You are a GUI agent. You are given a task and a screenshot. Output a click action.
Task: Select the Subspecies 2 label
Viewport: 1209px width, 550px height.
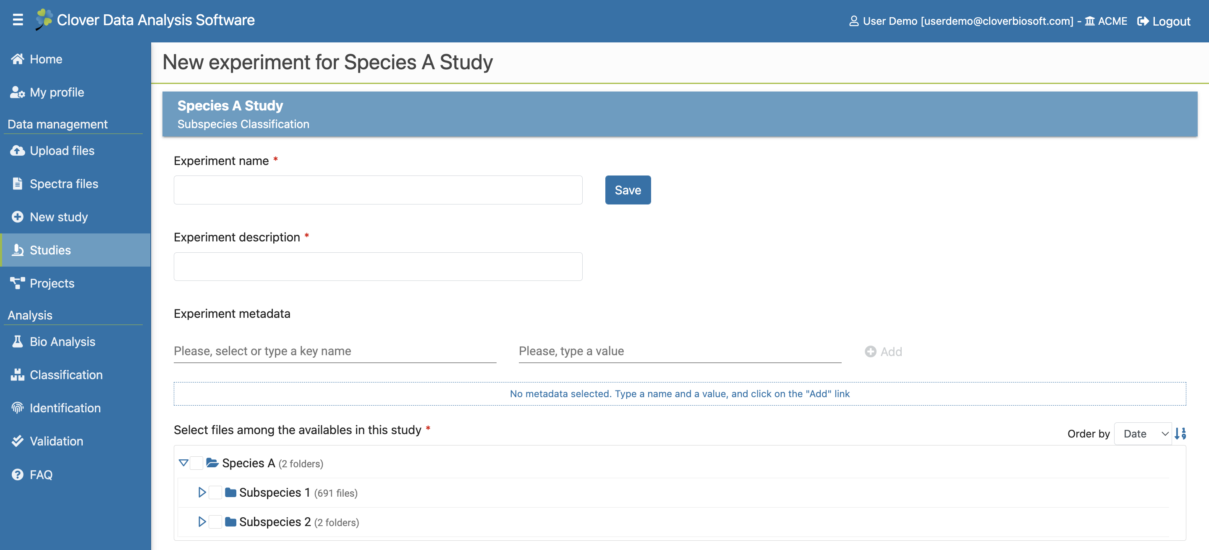click(275, 522)
